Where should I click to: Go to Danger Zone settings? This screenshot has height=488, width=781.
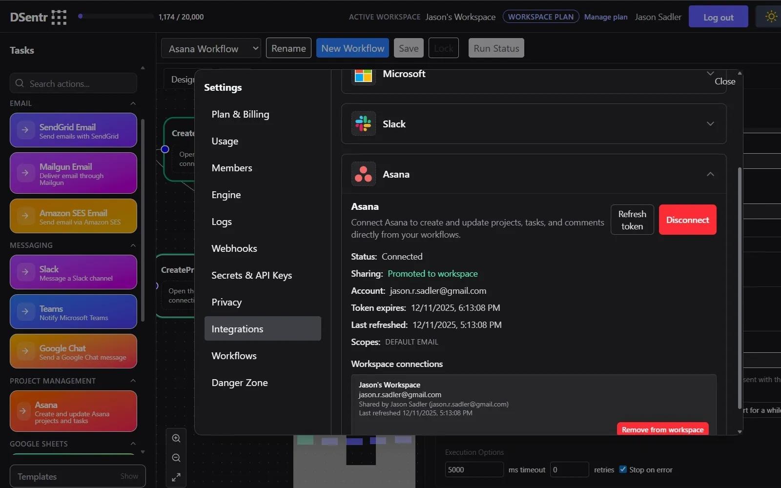coord(239,383)
